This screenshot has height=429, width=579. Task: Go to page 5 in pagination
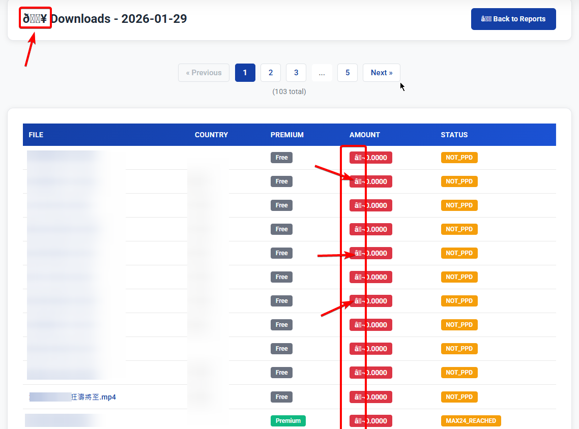[x=348, y=73]
